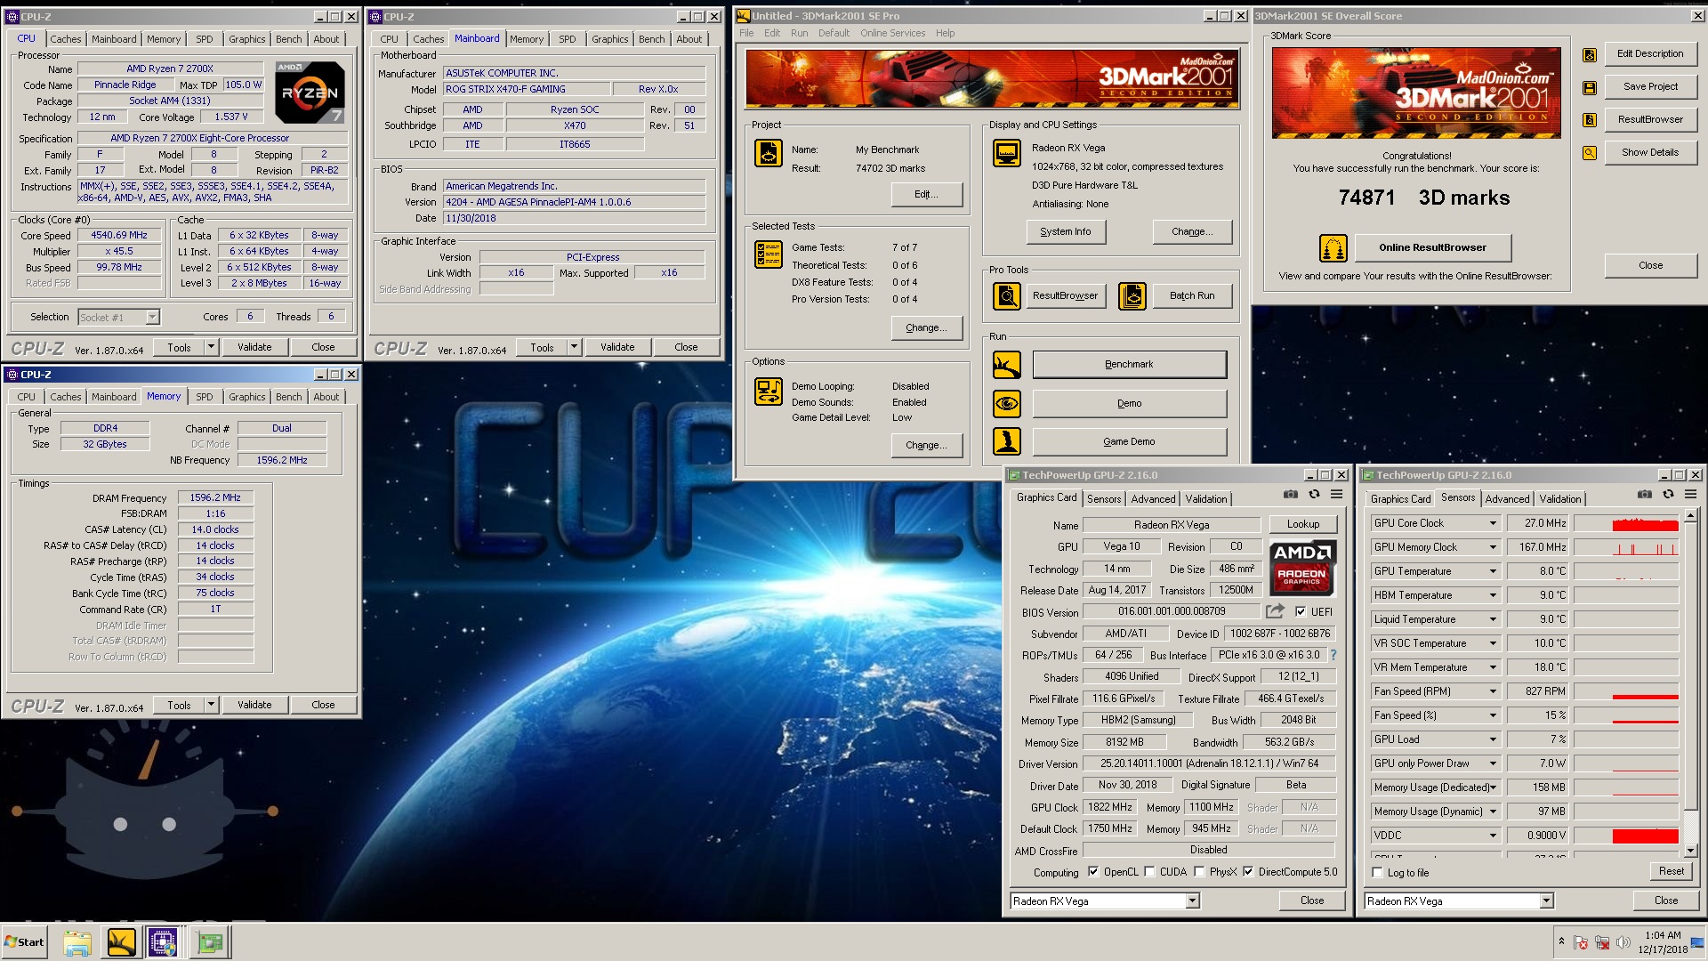Toggle the DirectCompute 5.0 checkbox
The height and width of the screenshot is (961, 1708).
click(1248, 872)
